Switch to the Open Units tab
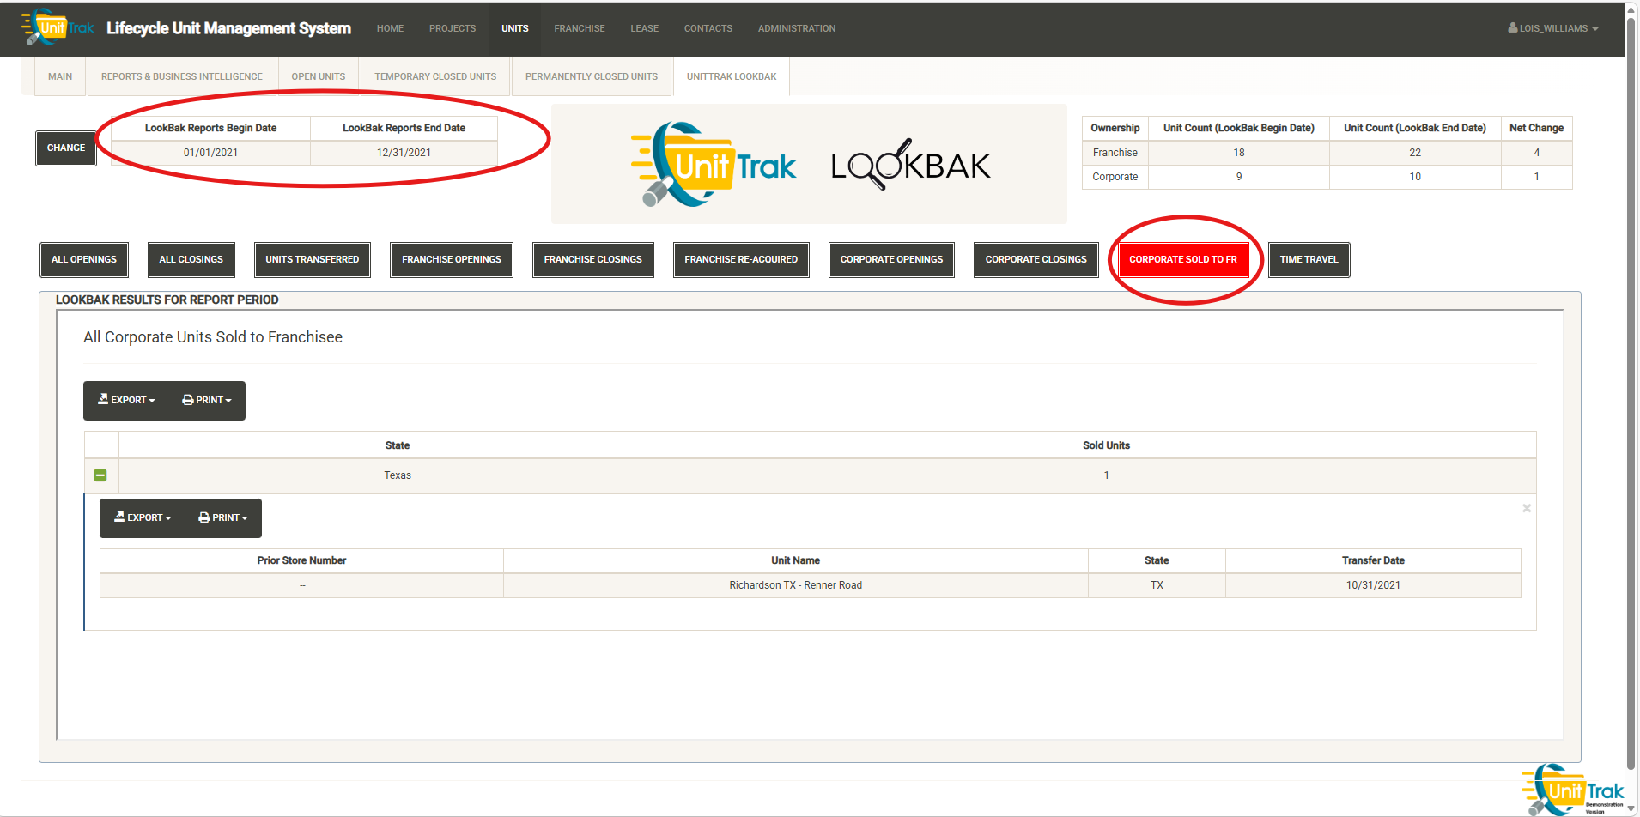Image resolution: width=1640 pixels, height=817 pixels. [x=318, y=76]
